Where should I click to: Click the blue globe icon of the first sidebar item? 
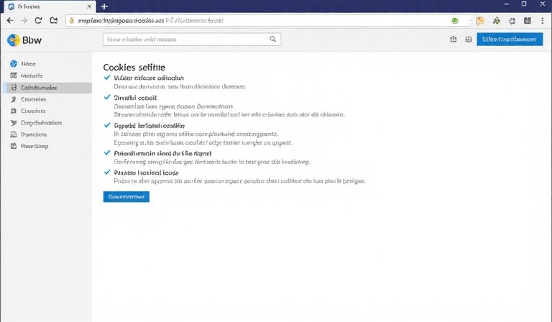14,64
